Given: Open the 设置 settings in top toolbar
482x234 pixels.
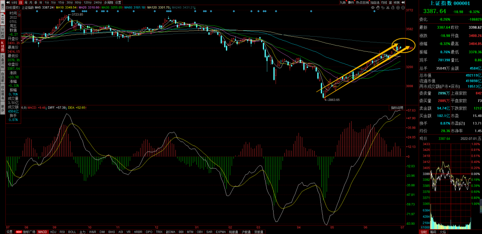Looking at the screenshot, I should (x=118, y=2).
